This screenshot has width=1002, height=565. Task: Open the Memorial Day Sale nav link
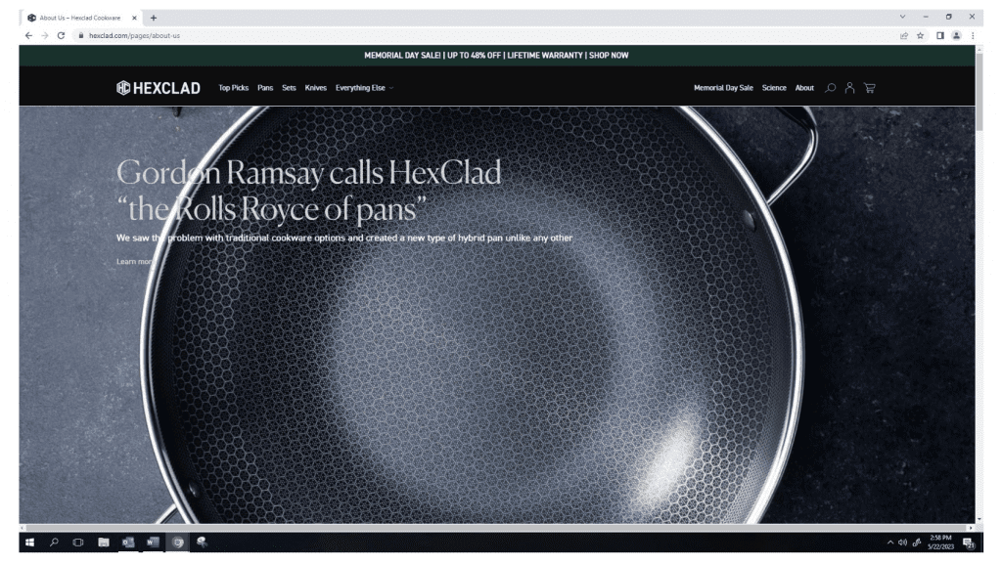tap(723, 88)
